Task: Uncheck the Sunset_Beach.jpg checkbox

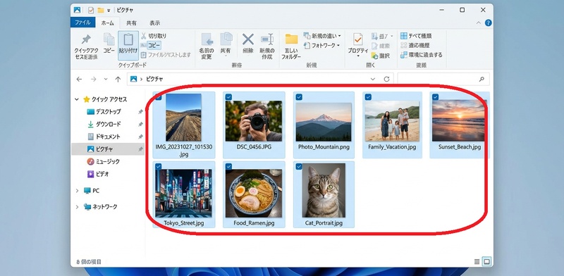Action: [435, 96]
